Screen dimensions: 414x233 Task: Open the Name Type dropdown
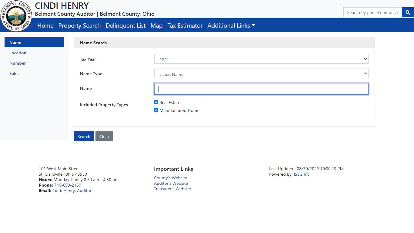(261, 74)
